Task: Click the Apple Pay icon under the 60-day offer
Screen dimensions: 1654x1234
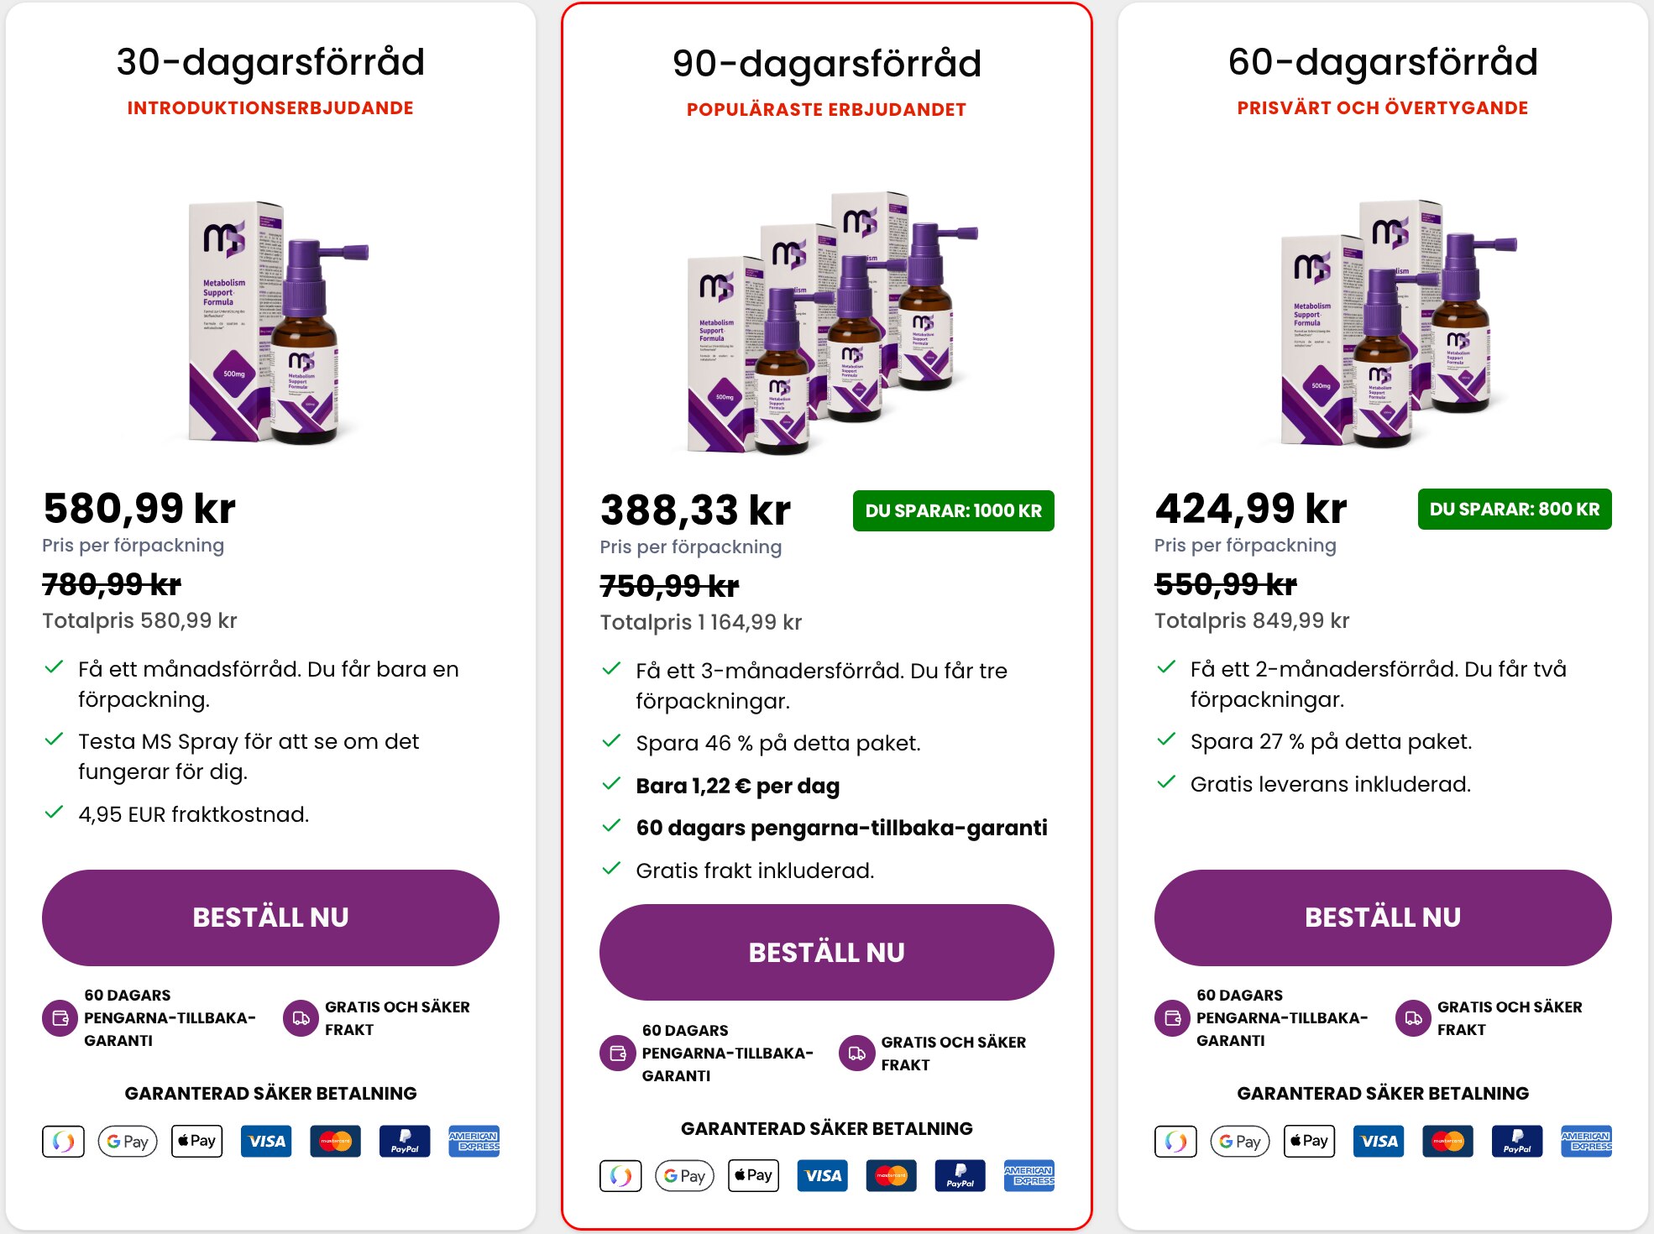Action: click(1309, 1141)
